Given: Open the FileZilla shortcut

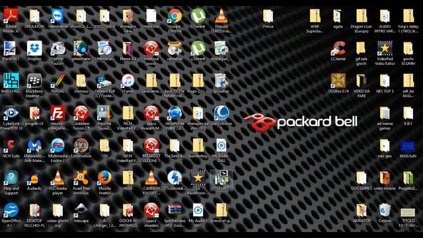Looking at the screenshot, I should click(58, 113).
